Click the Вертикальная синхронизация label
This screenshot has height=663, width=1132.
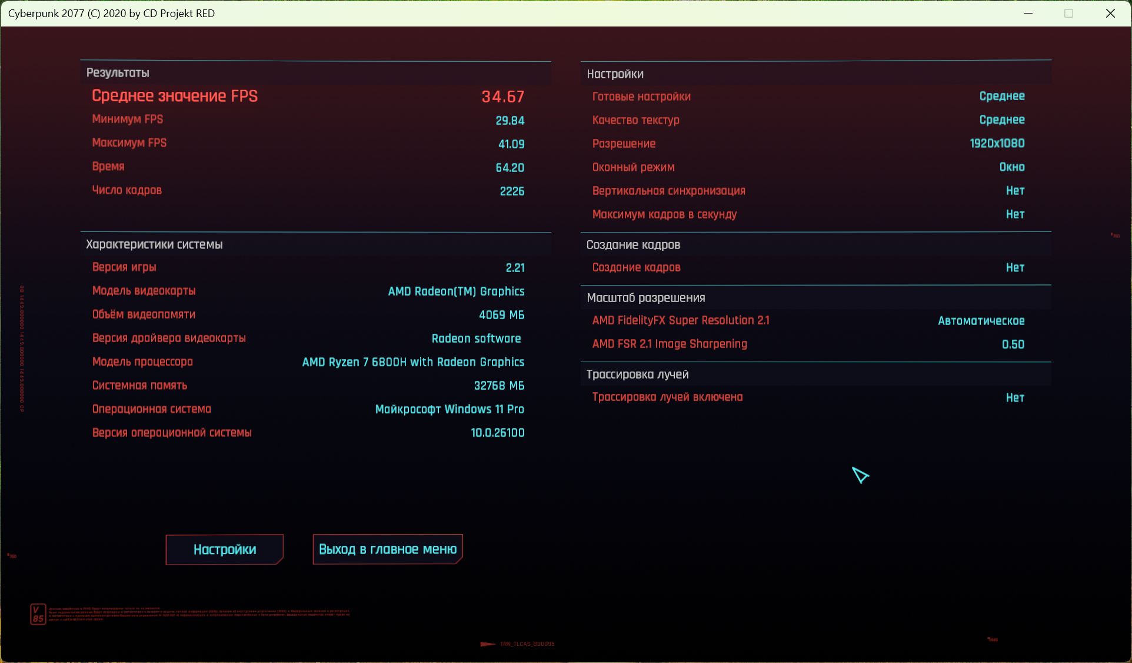tap(668, 191)
